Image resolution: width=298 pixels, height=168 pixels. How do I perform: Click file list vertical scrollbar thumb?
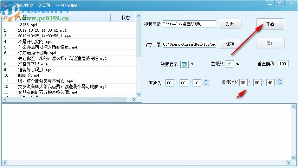click(x=139, y=38)
